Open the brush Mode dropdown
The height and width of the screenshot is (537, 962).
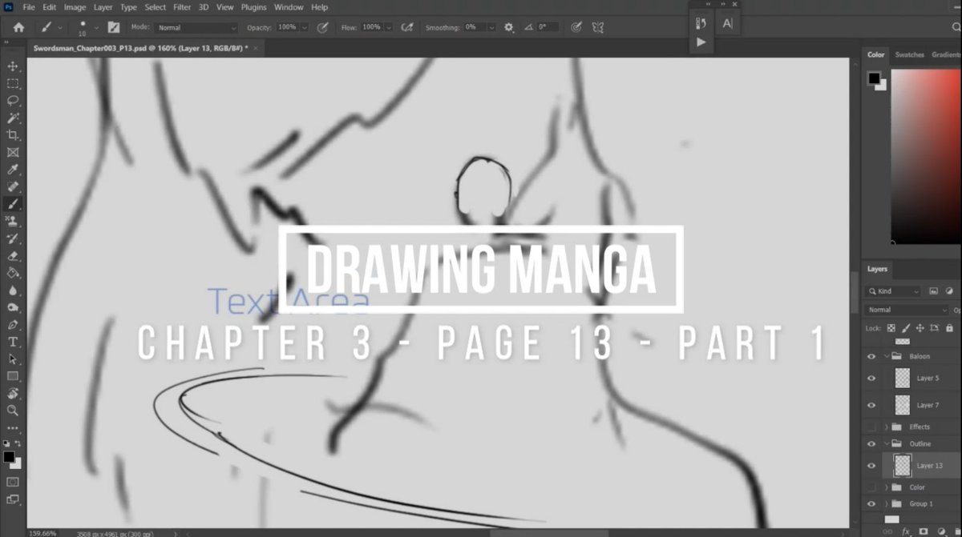(196, 27)
